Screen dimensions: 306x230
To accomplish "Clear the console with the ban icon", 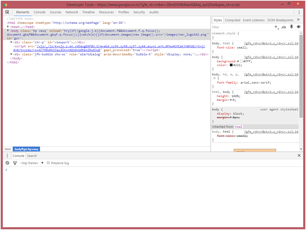I will pos(8,163).
